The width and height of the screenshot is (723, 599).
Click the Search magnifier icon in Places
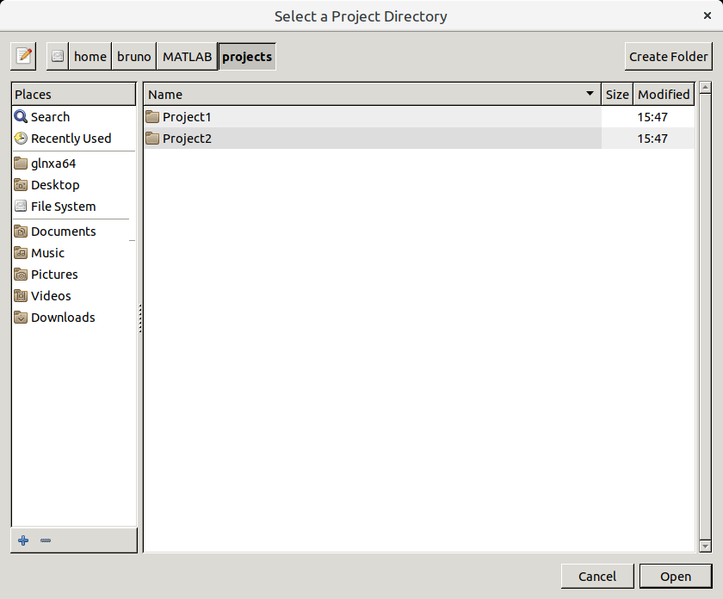click(21, 117)
